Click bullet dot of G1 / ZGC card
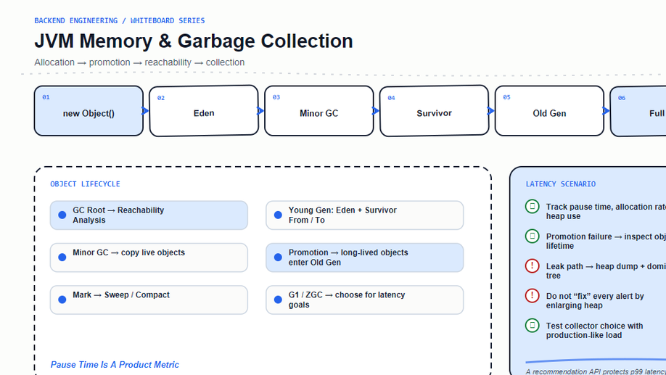 coord(278,300)
